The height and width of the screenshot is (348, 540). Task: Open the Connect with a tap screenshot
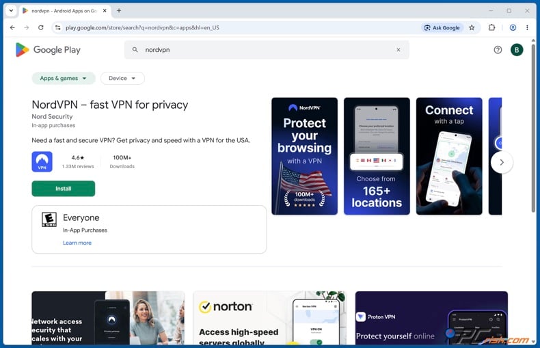(x=449, y=156)
